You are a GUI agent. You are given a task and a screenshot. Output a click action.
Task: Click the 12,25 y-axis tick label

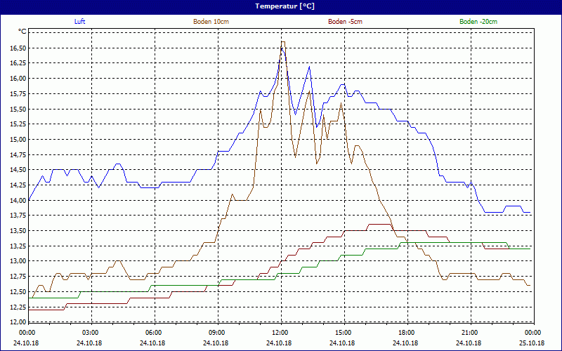[18, 307]
